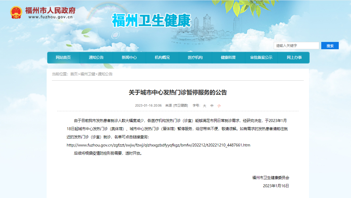Focus the keyword search input field
This screenshot has width=351, height=198.
tap(296, 46)
